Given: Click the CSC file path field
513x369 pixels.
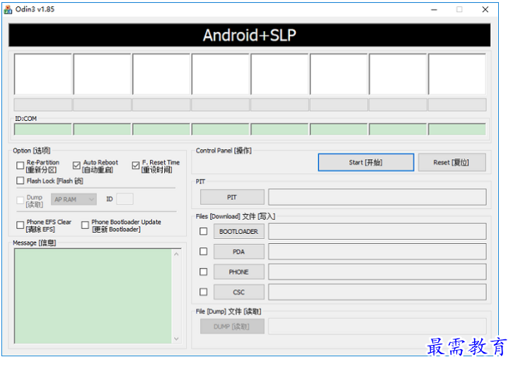Looking at the screenshot, I should (x=377, y=292).
